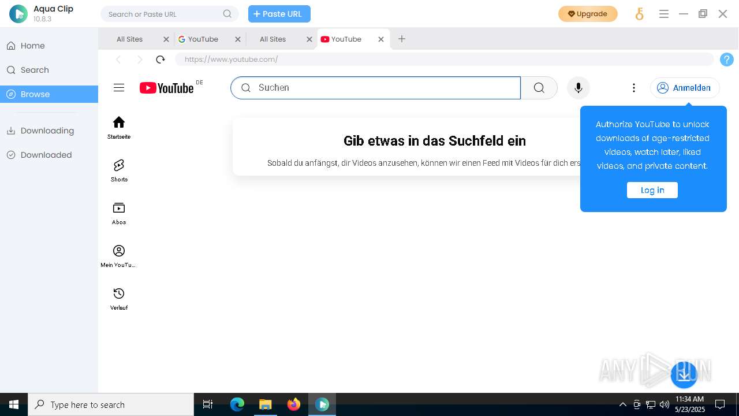The height and width of the screenshot is (416, 739).
Task: Click the YouTube search magnifier button
Action: [x=539, y=88]
